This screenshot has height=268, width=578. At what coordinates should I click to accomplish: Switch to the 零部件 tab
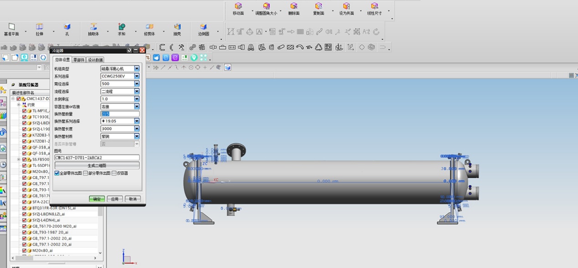tap(79, 60)
